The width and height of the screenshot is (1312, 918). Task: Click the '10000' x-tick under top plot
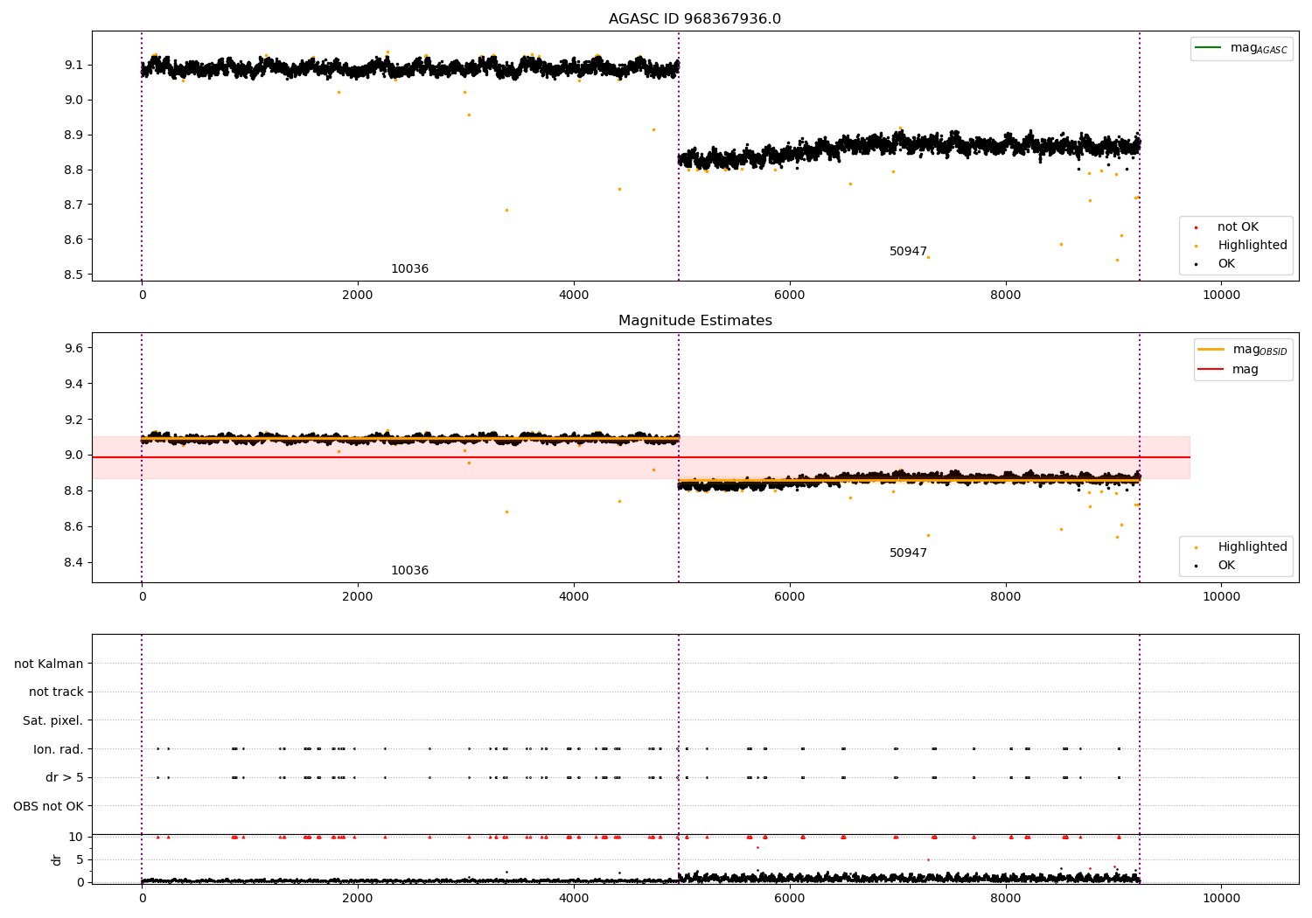click(x=1222, y=296)
